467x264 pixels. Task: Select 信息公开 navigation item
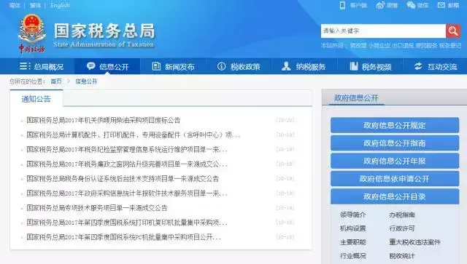pos(107,66)
